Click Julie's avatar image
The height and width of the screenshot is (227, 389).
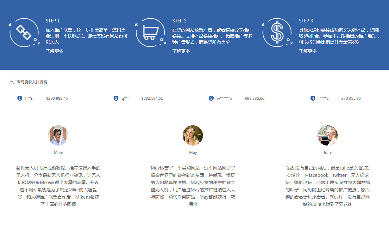(328, 135)
